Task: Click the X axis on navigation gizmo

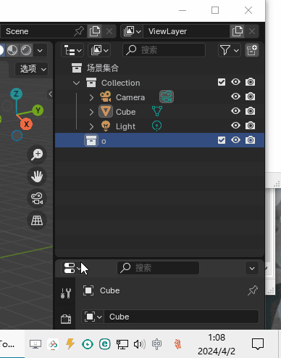Action: [26, 124]
